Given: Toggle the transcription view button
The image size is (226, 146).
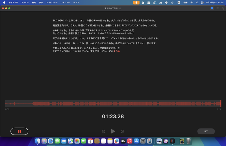Looking at the screenshot, I should pyautogui.click(x=212, y=8).
